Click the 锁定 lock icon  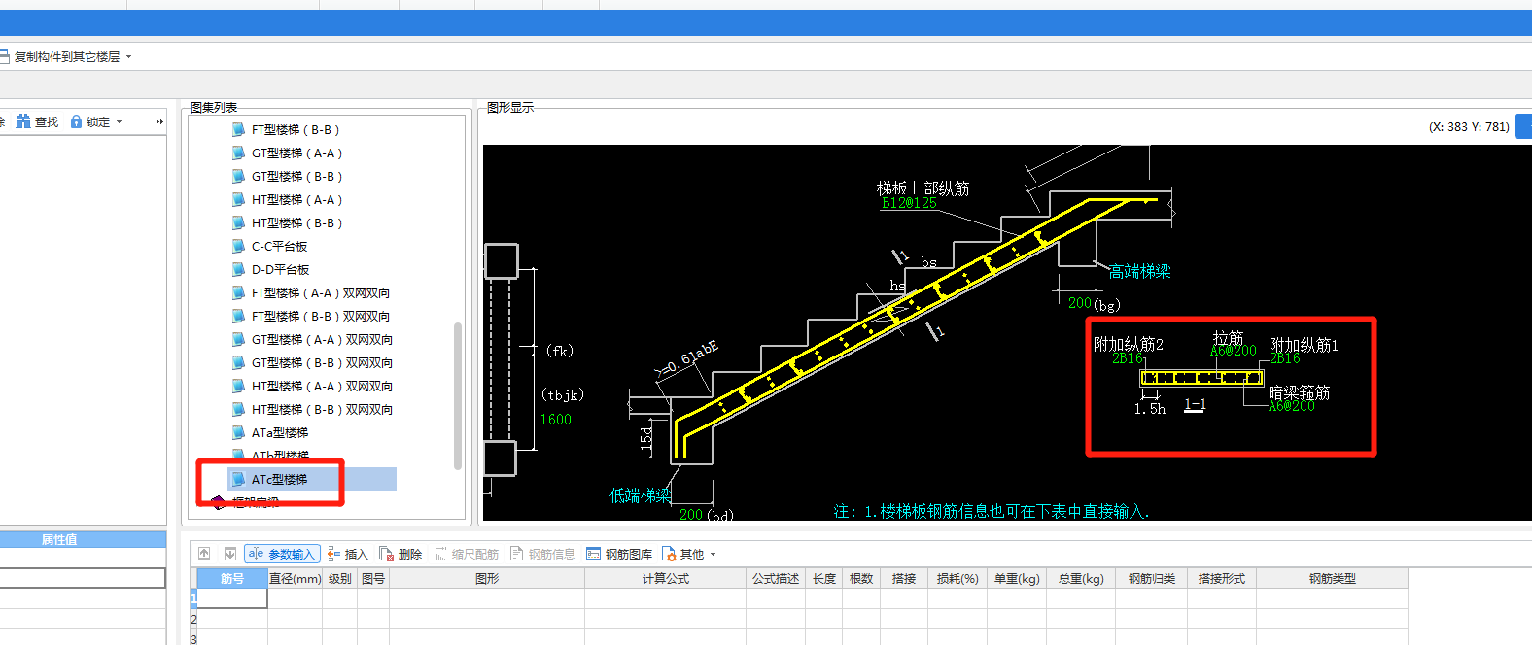tap(76, 121)
